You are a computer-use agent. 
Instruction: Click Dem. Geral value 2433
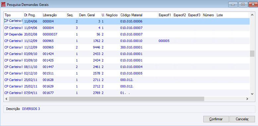[97, 54]
